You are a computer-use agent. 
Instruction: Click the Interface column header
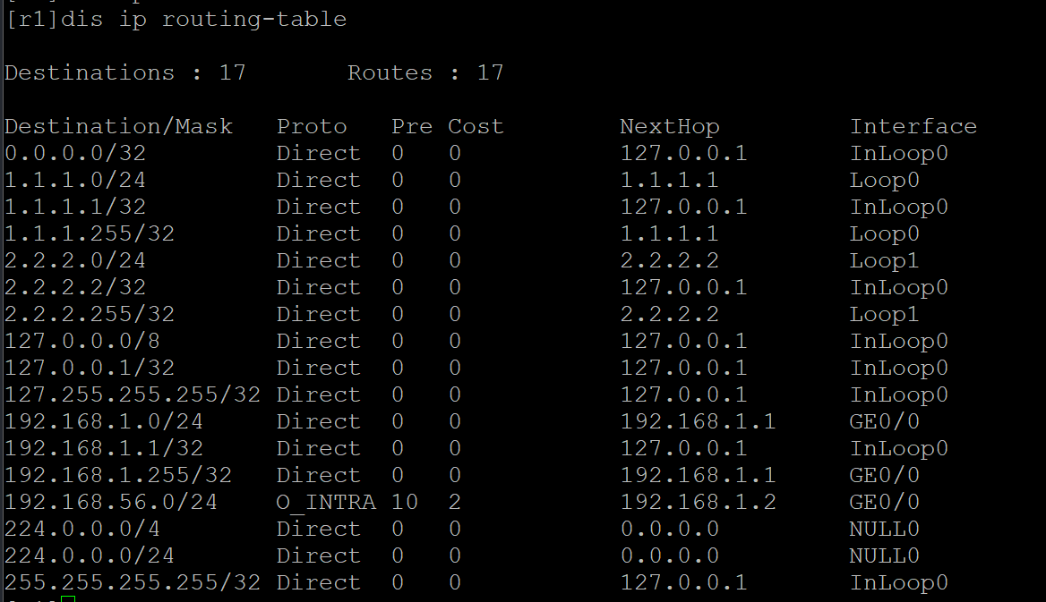(913, 126)
